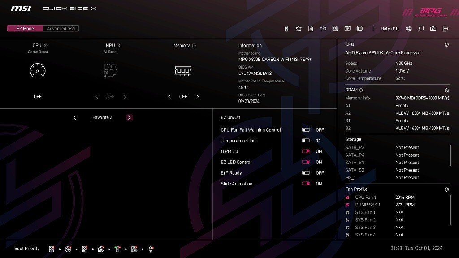The height and width of the screenshot is (258, 459).
Task: Enable ErP Ready switch
Action: point(306,173)
